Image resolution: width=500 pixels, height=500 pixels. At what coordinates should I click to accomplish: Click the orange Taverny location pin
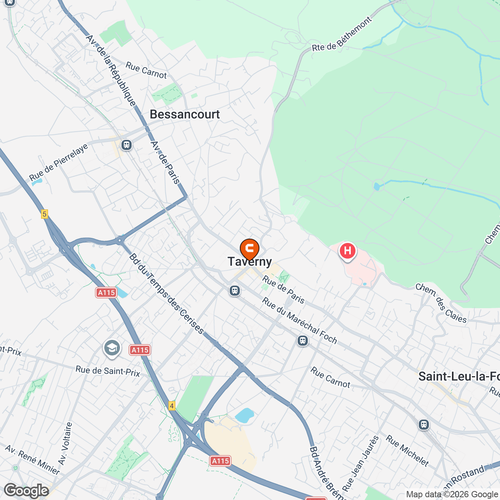[249, 249]
